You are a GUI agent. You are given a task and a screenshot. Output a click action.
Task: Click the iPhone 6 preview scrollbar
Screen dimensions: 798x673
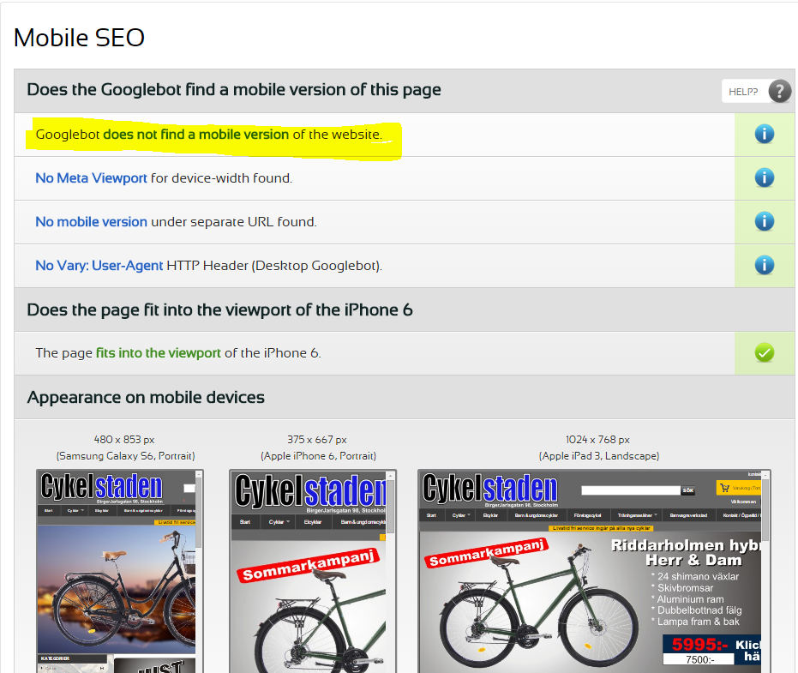coord(390,571)
